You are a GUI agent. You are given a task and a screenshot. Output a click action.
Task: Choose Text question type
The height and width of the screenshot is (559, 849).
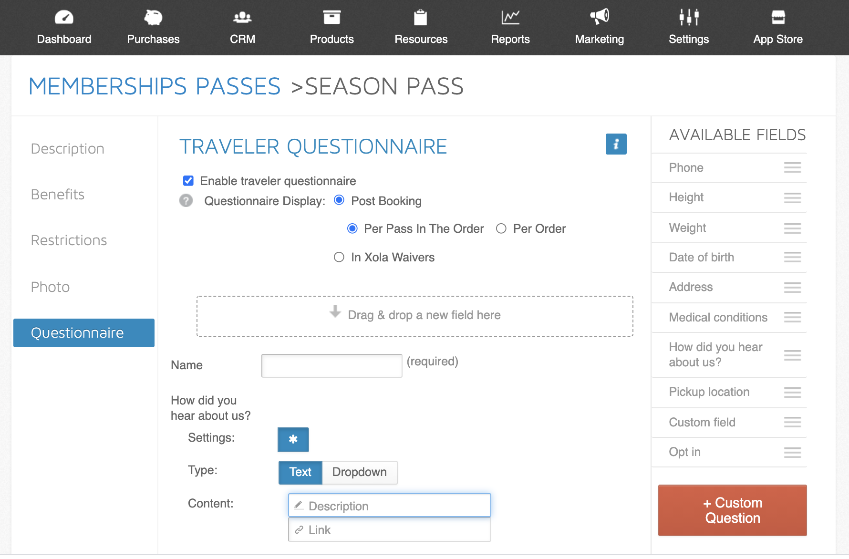coord(300,472)
